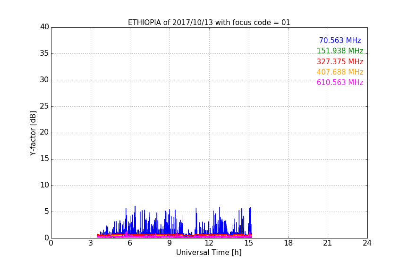
Task: Click the x-axis tick value 9
Action: (170, 243)
